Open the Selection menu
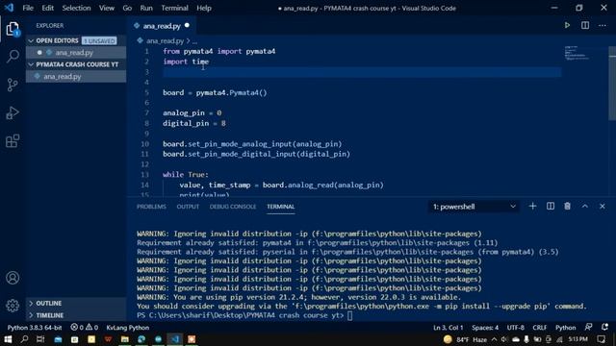 point(76,8)
